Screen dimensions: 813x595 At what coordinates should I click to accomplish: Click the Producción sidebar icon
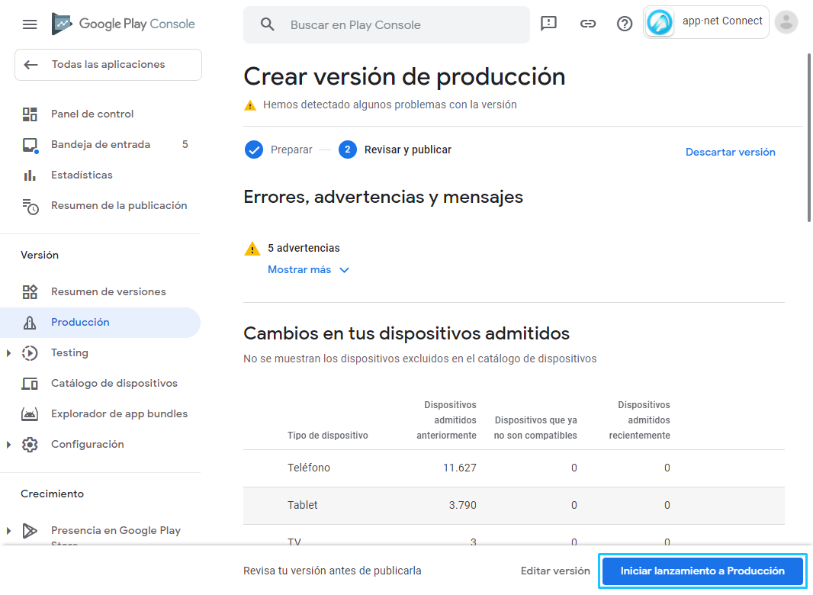pos(30,323)
